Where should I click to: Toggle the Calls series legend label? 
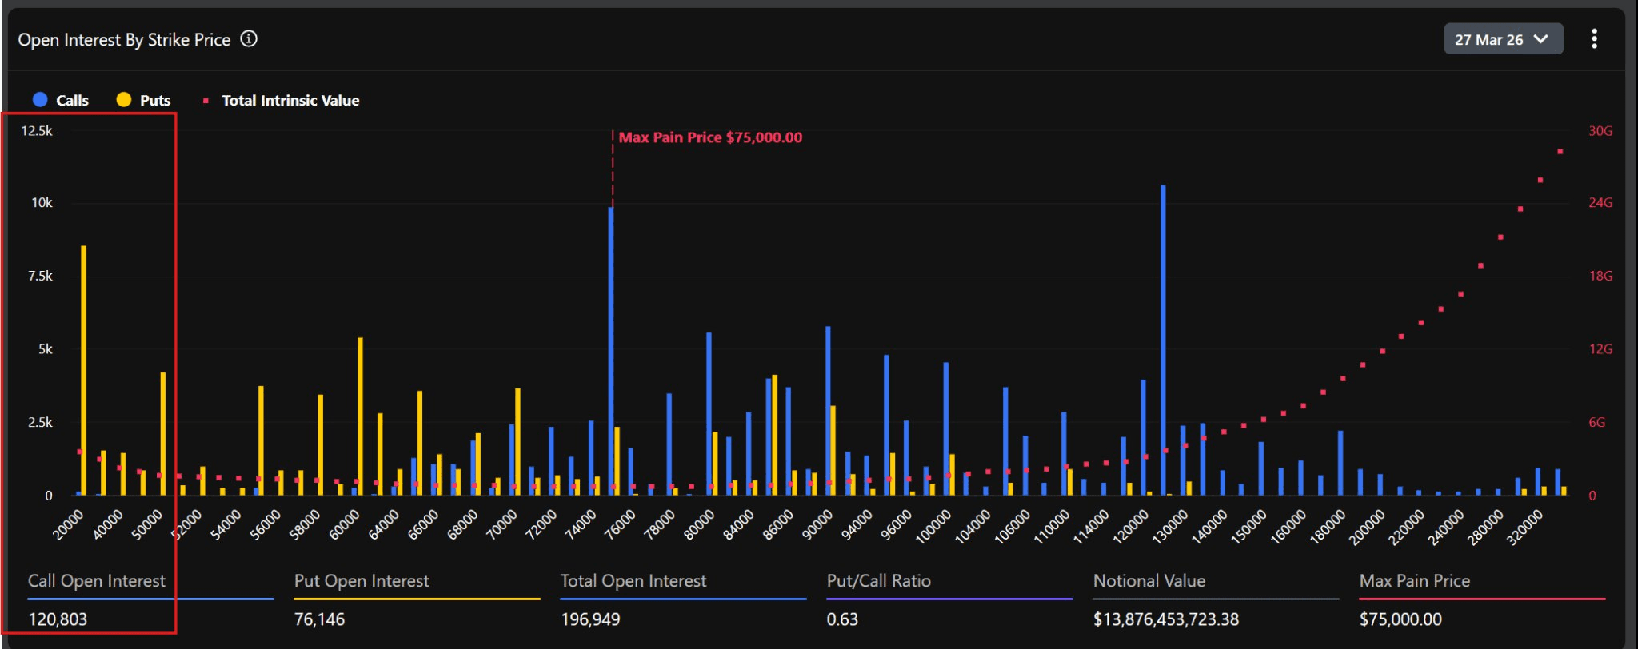click(x=72, y=100)
